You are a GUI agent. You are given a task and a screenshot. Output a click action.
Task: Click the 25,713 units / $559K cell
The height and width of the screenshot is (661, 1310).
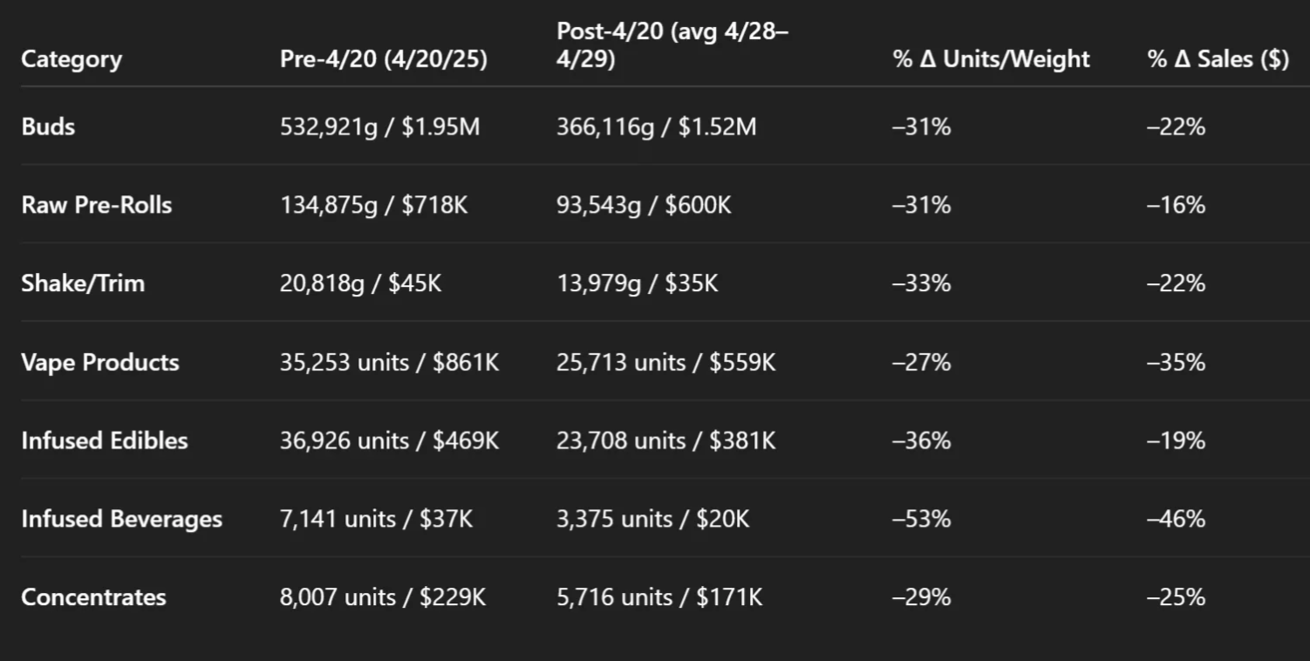[665, 363]
